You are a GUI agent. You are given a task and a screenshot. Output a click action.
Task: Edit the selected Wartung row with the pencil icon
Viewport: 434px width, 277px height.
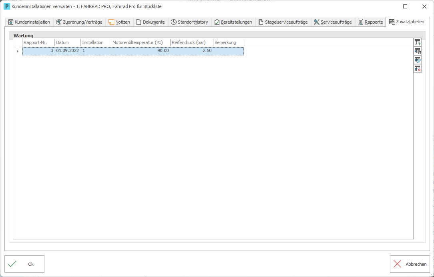418,60
